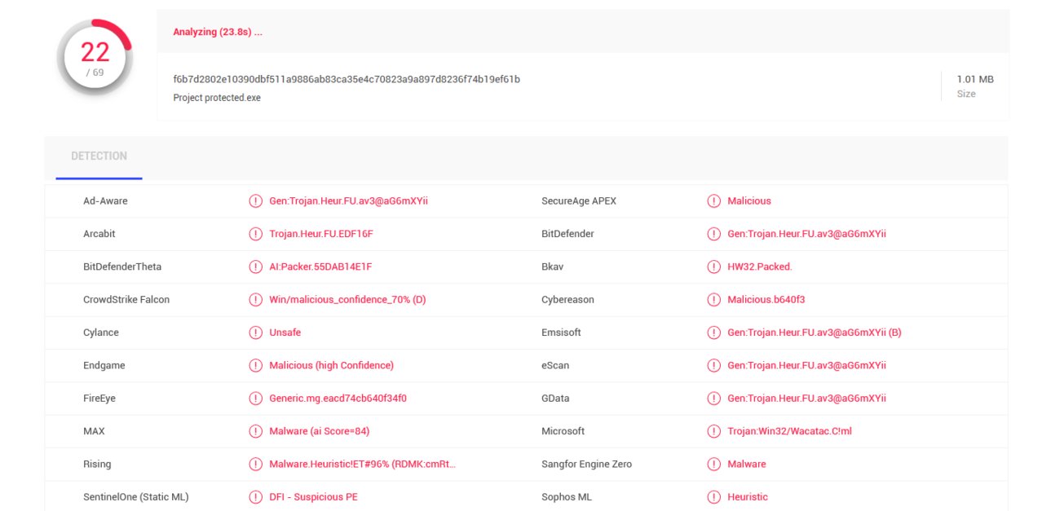Click warning icon beside HW32.Packed.

point(714,267)
